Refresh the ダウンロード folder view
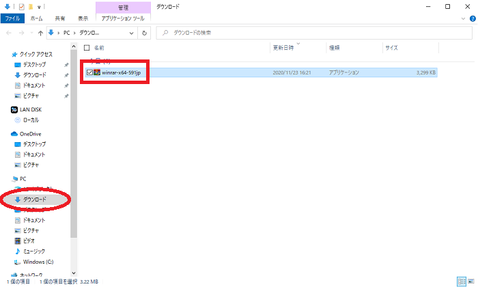 click(144, 33)
